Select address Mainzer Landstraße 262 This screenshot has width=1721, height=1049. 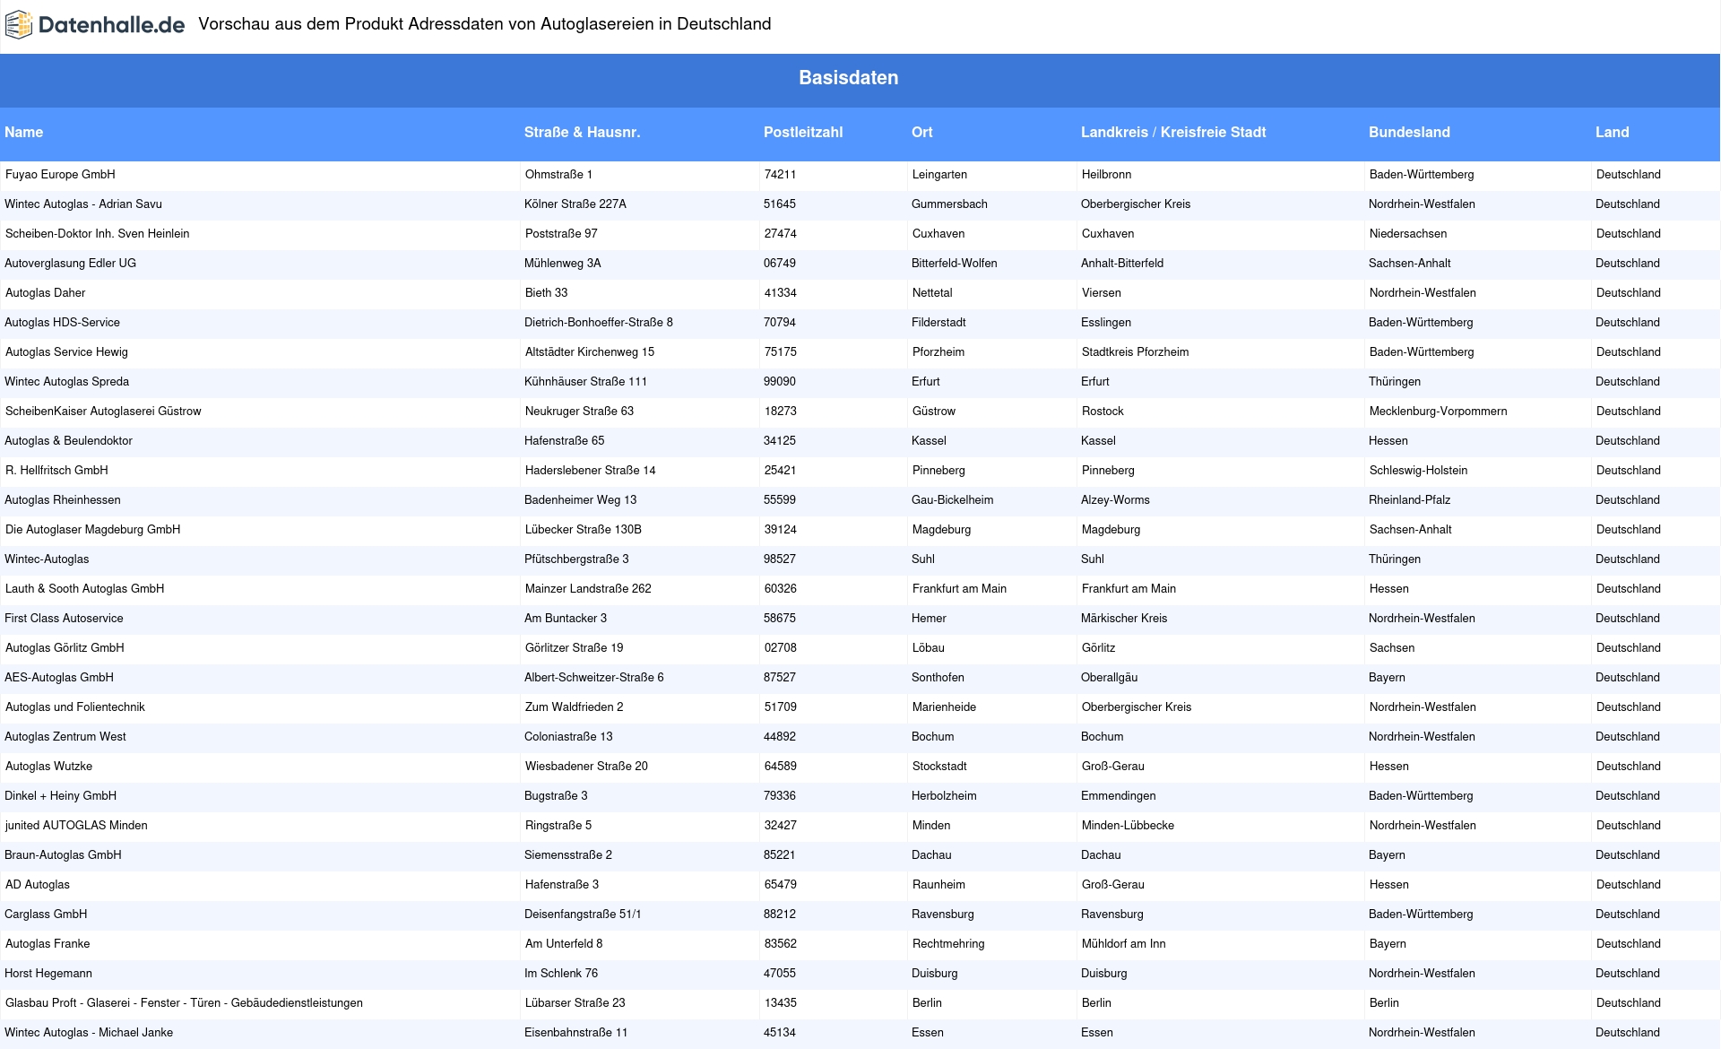click(588, 589)
